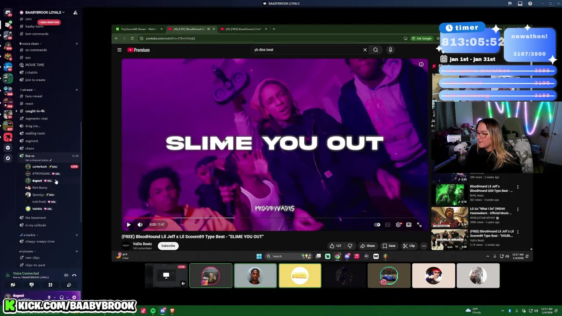Mute the Discord microphone
The width and height of the screenshot is (562, 316).
pyautogui.click(x=49, y=297)
